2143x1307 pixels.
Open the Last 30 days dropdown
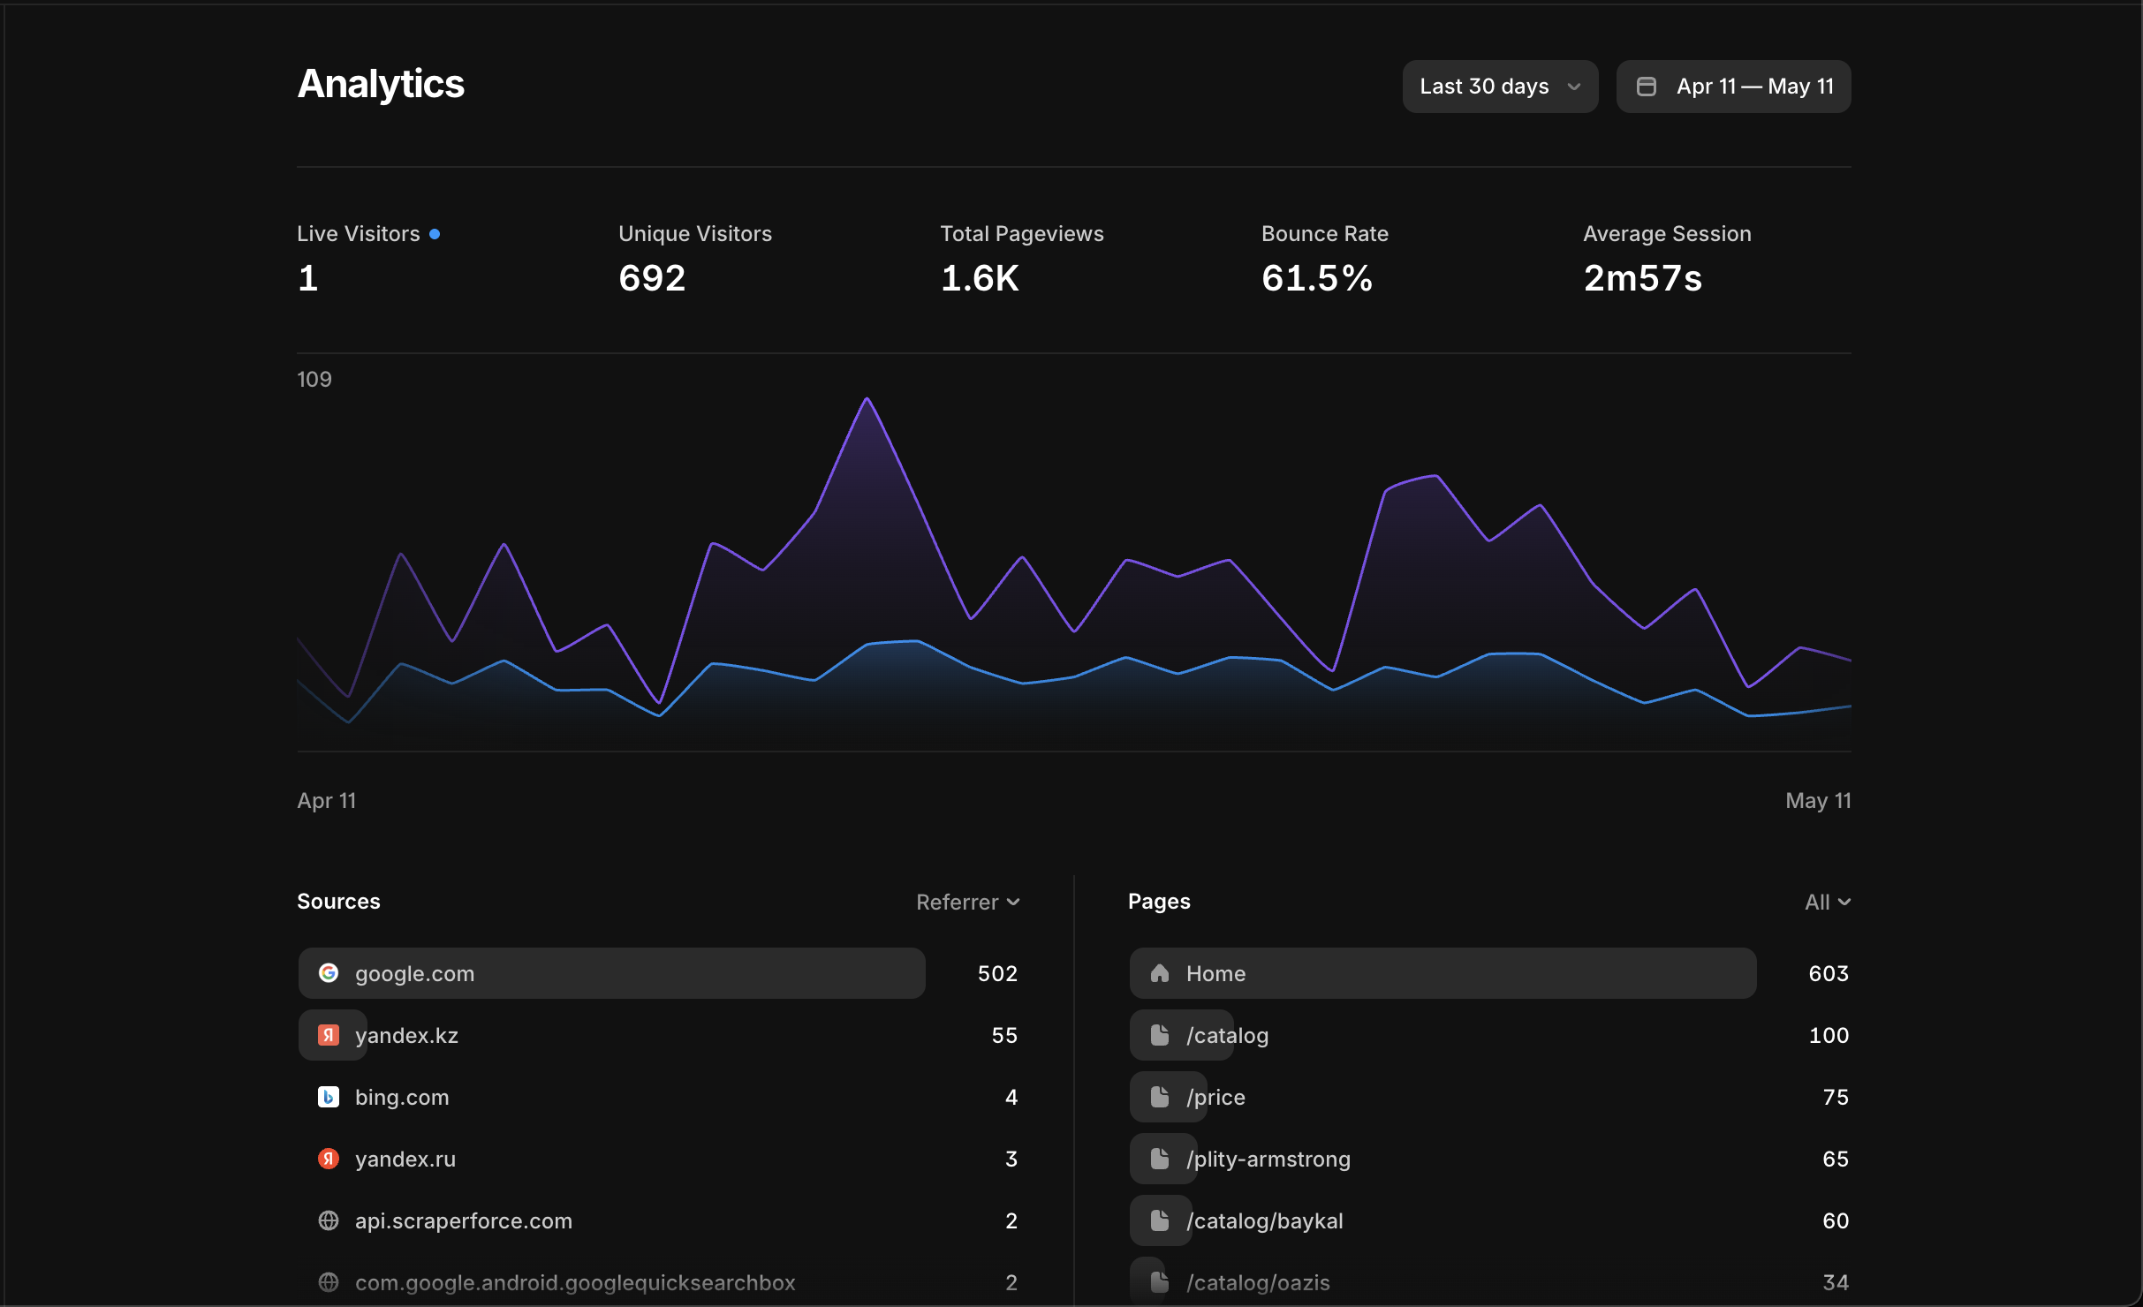[x=1500, y=87]
